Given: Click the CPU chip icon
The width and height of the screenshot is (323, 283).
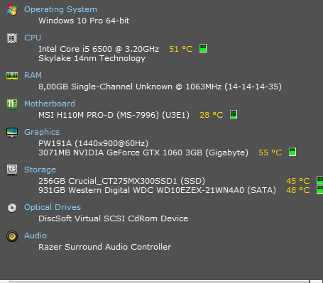Looking at the screenshot, I should [12, 38].
